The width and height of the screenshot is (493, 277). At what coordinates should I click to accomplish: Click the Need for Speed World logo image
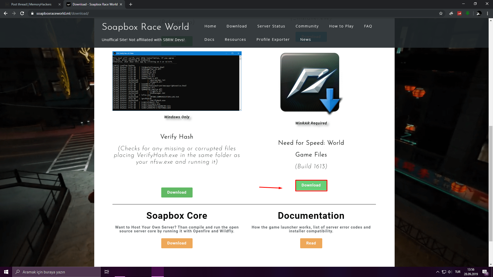pos(311,83)
